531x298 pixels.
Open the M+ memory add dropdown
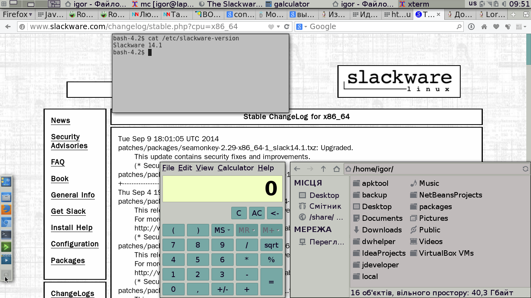pos(271,230)
